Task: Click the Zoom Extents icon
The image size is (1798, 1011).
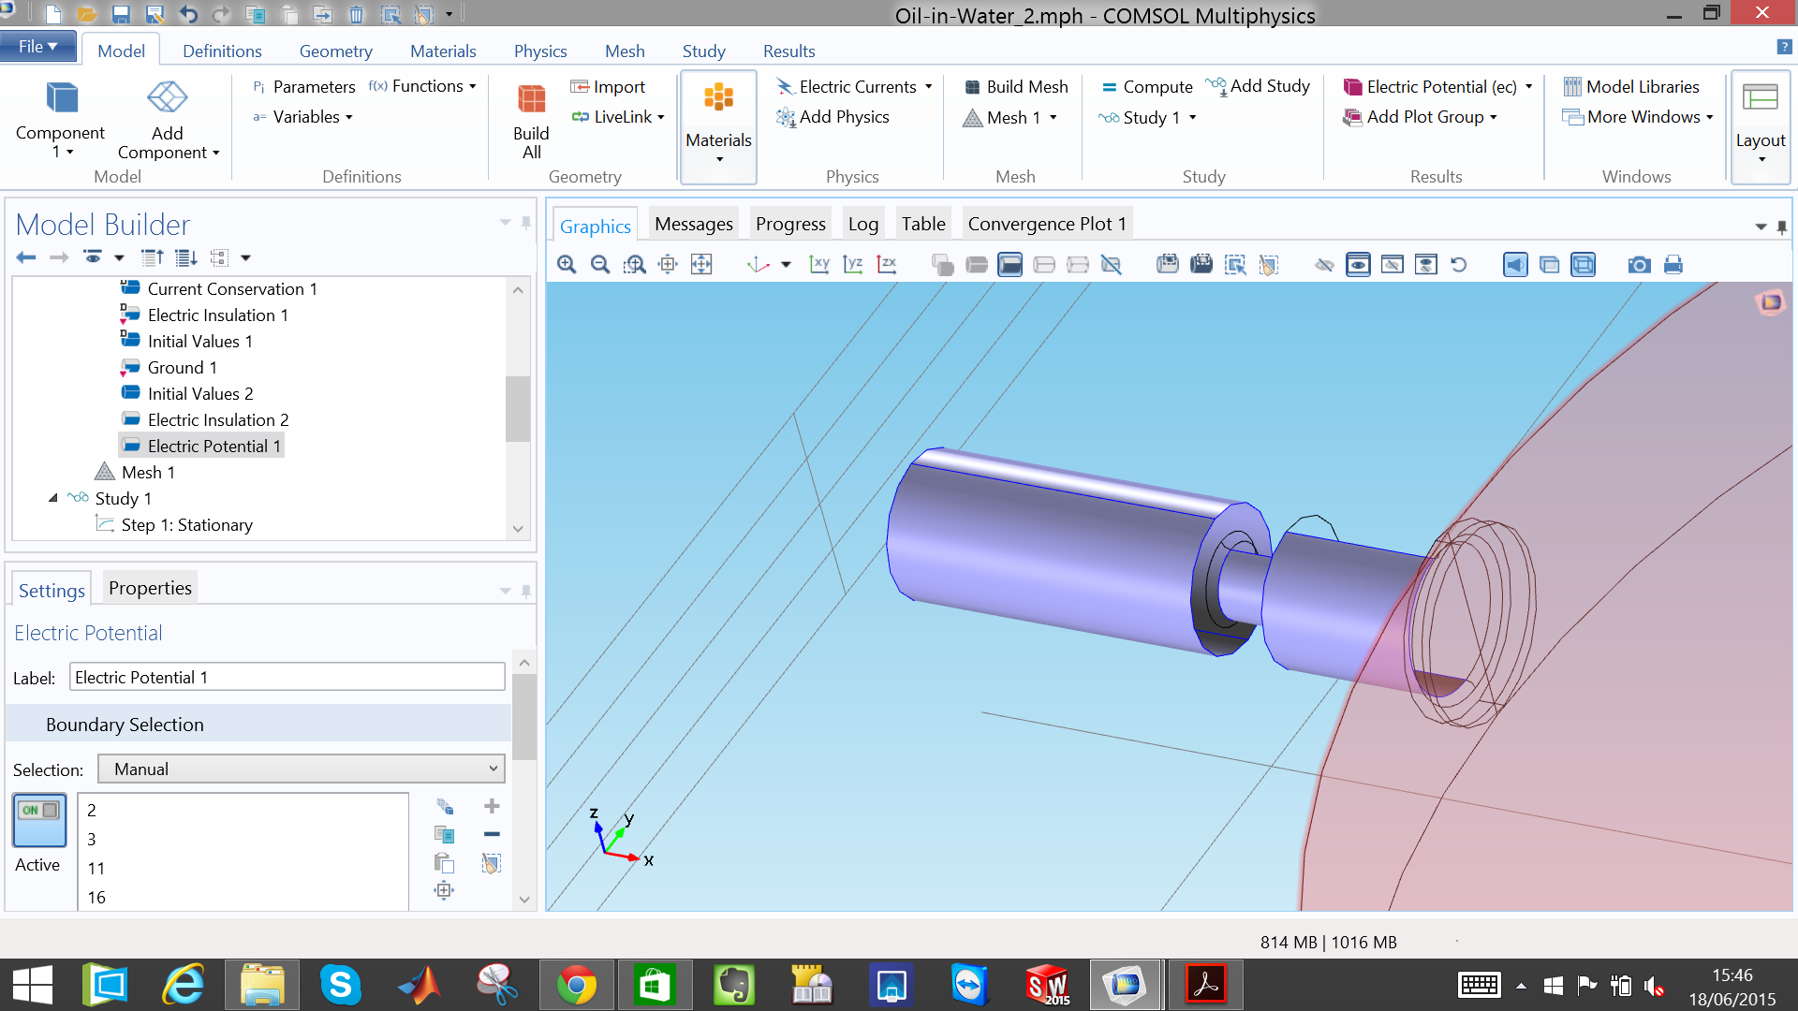Action: pos(701,265)
